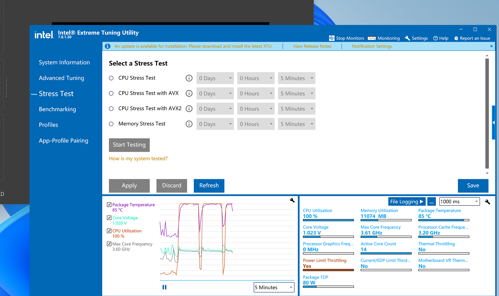
Task: Open file logging options ellipsis button
Action: (431, 202)
